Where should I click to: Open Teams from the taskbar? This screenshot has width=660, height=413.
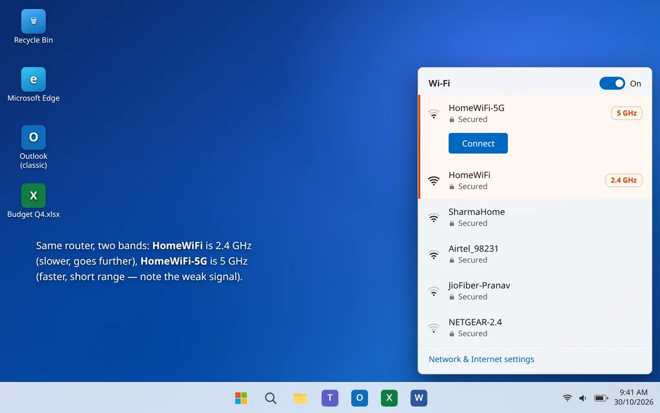330,398
